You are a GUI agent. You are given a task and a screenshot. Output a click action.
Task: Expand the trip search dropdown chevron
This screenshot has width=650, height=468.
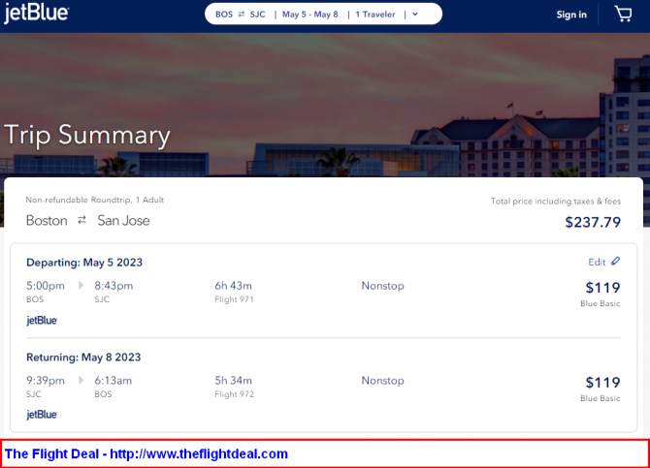[x=415, y=15]
